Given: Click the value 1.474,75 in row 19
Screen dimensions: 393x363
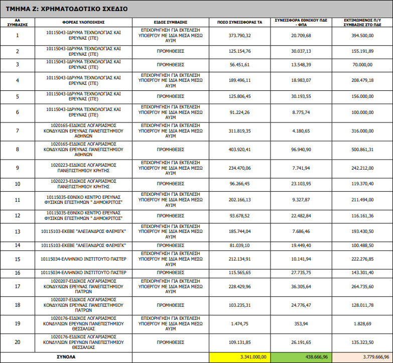Looking at the screenshot, I should coord(239,324).
